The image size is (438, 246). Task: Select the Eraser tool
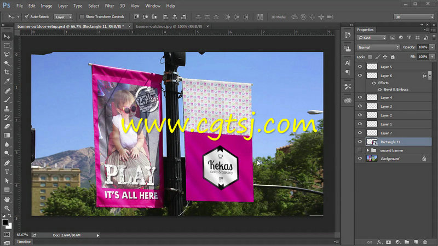[x=7, y=127]
